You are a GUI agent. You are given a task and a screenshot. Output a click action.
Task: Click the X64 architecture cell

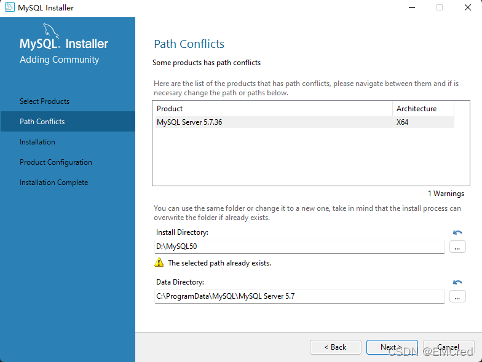(402, 122)
